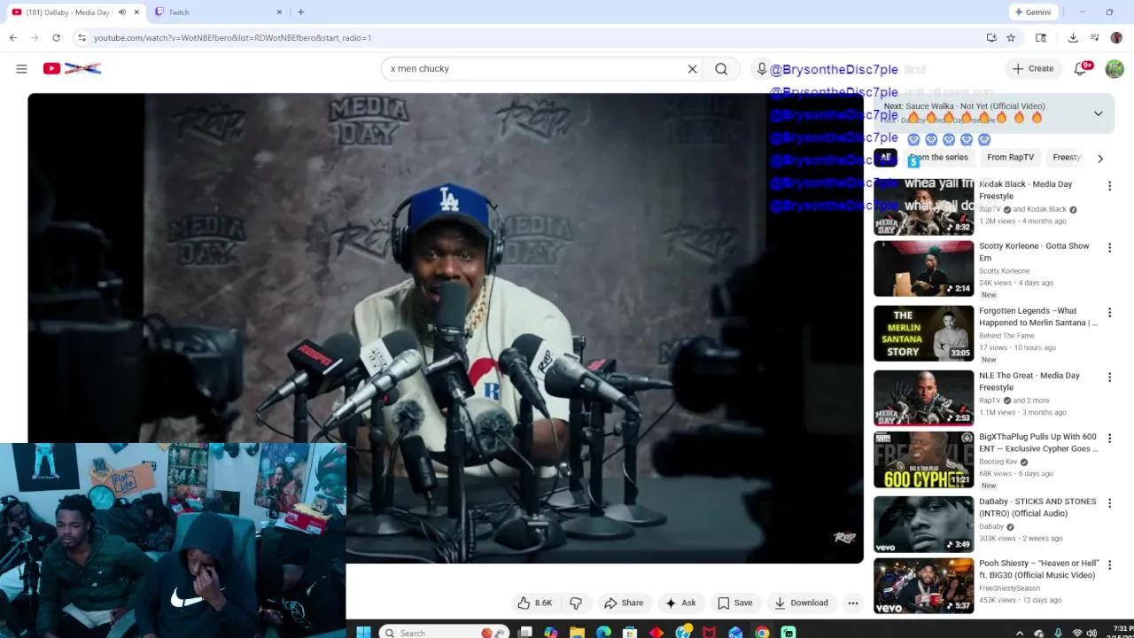
Task: Open options for Forgotten Legends video
Action: [1109, 313]
